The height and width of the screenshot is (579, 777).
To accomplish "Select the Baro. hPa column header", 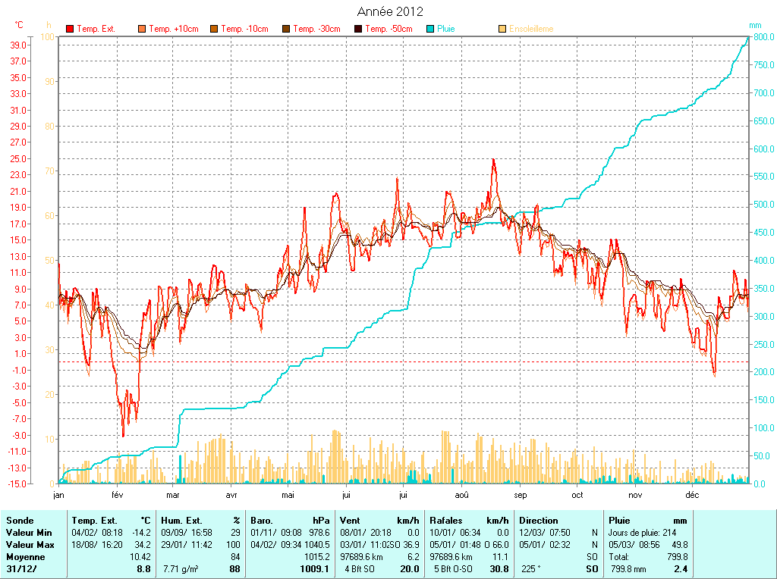I will coord(291,521).
